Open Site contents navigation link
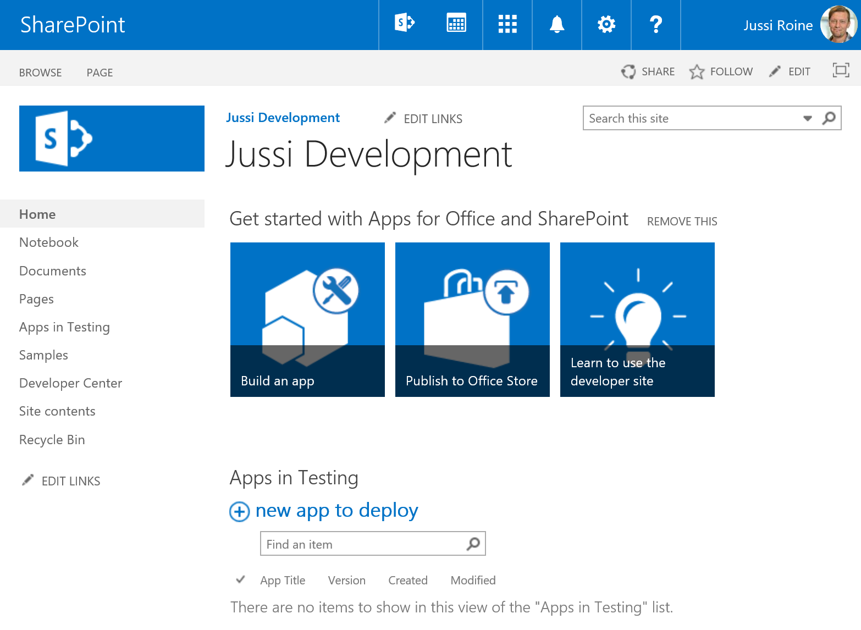This screenshot has width=861, height=630. click(57, 411)
